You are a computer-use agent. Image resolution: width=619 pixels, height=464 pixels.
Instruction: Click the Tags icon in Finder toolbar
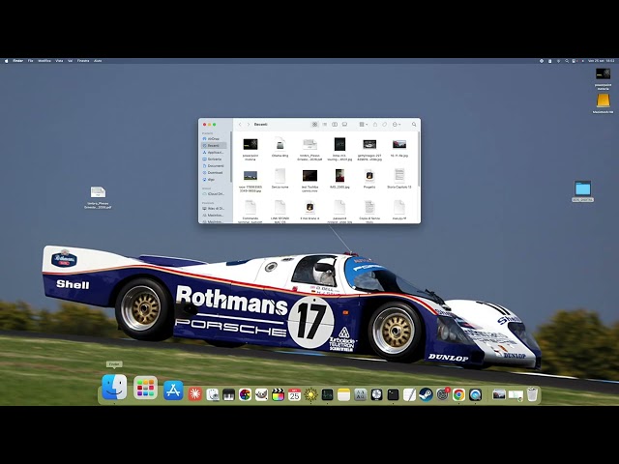(385, 125)
